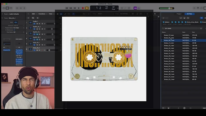This screenshot has height=116, width=206.
Task: Click the Duplicate Track button
Action: 33,18
